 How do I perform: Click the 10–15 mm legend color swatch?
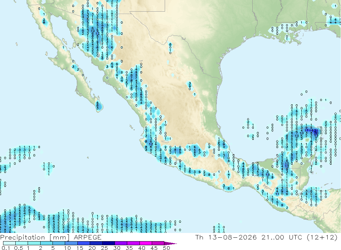[71, 243]
